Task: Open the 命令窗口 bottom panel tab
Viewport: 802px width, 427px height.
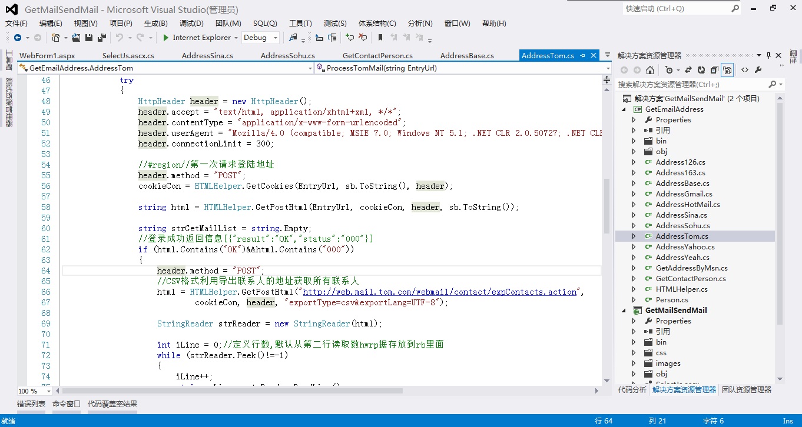Action: tap(67, 404)
